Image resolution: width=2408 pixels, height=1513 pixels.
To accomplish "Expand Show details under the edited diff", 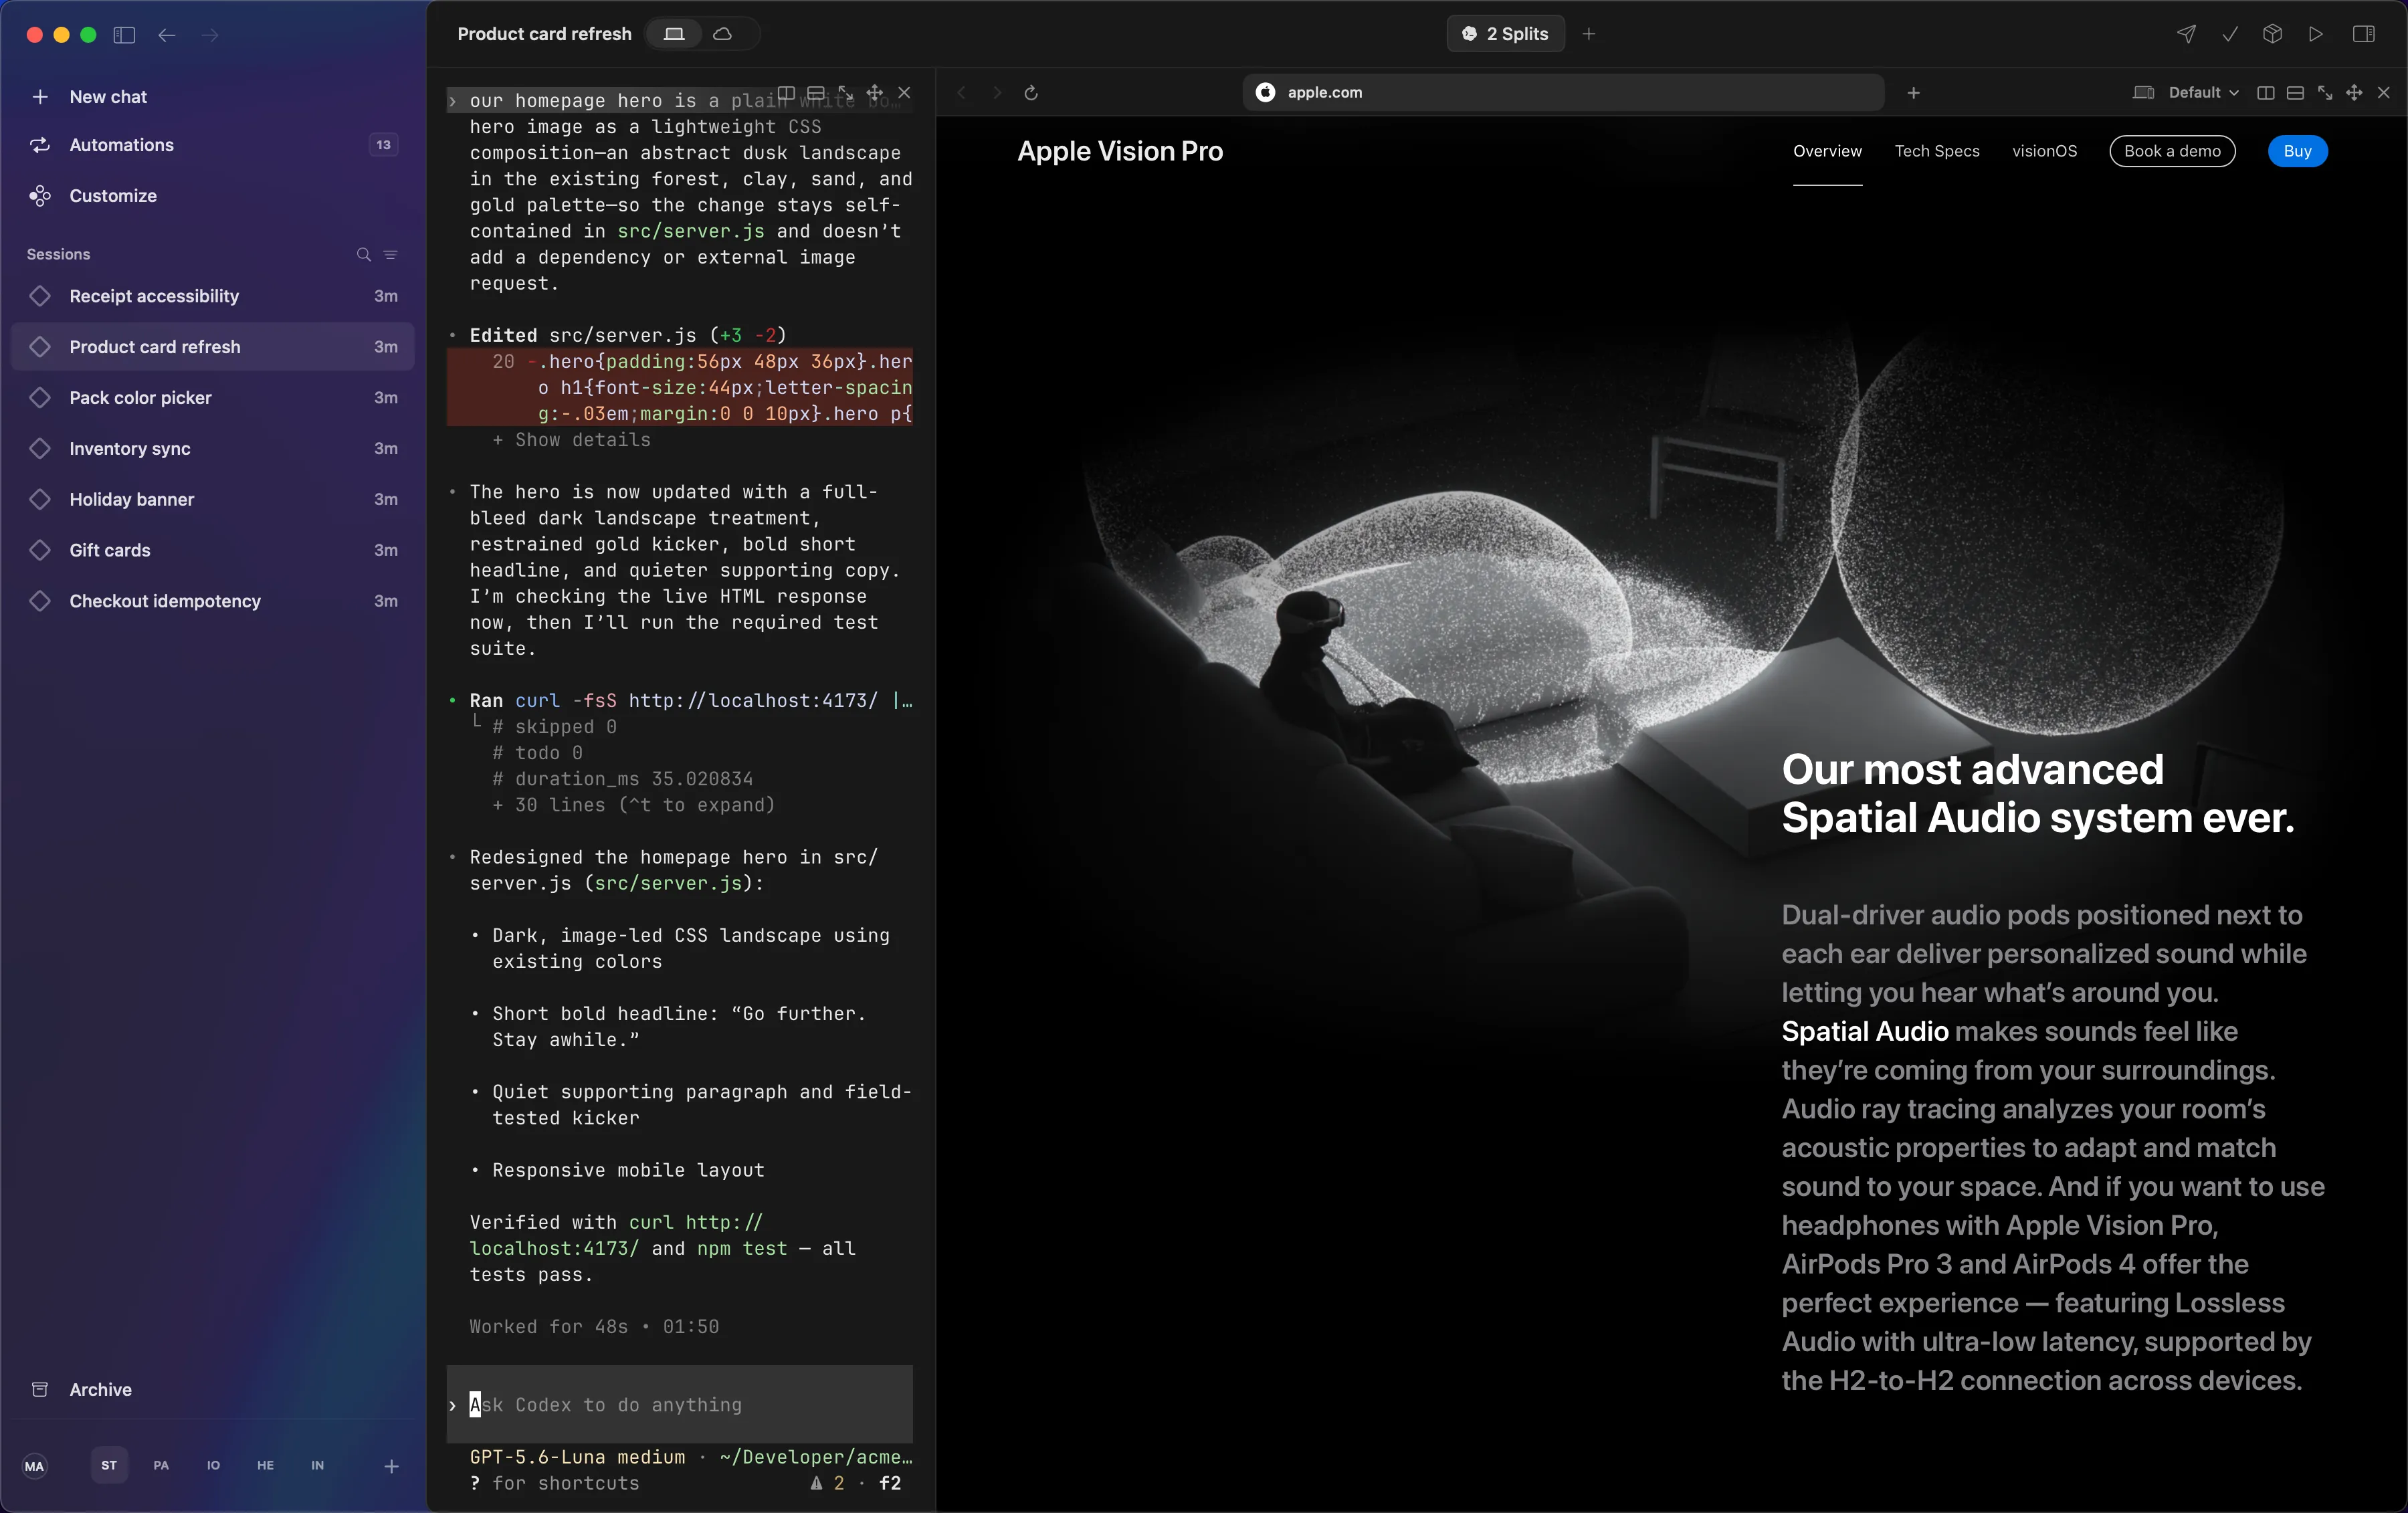I will click(x=572, y=440).
